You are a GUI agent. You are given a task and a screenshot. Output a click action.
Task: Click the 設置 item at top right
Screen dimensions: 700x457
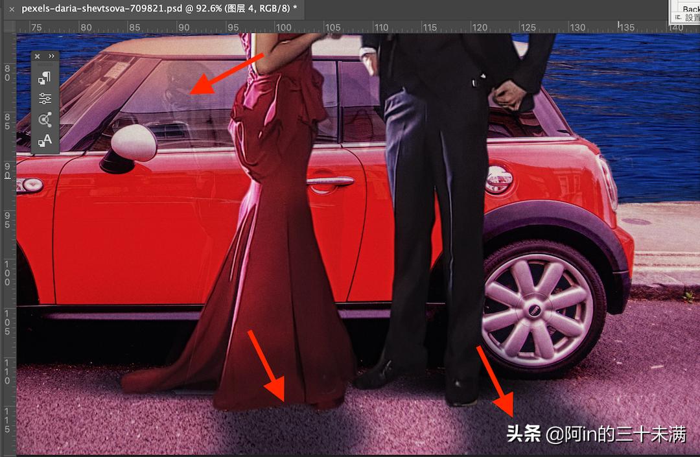pos(688,18)
